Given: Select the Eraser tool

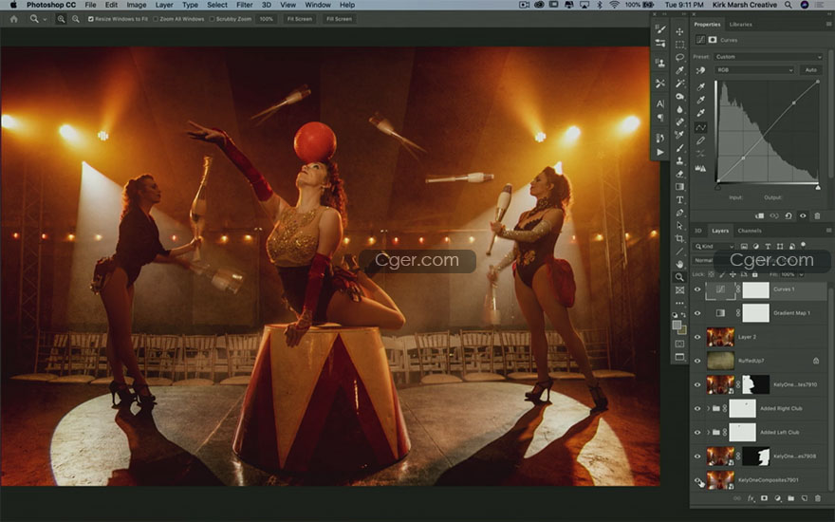Looking at the screenshot, I should coord(679,174).
